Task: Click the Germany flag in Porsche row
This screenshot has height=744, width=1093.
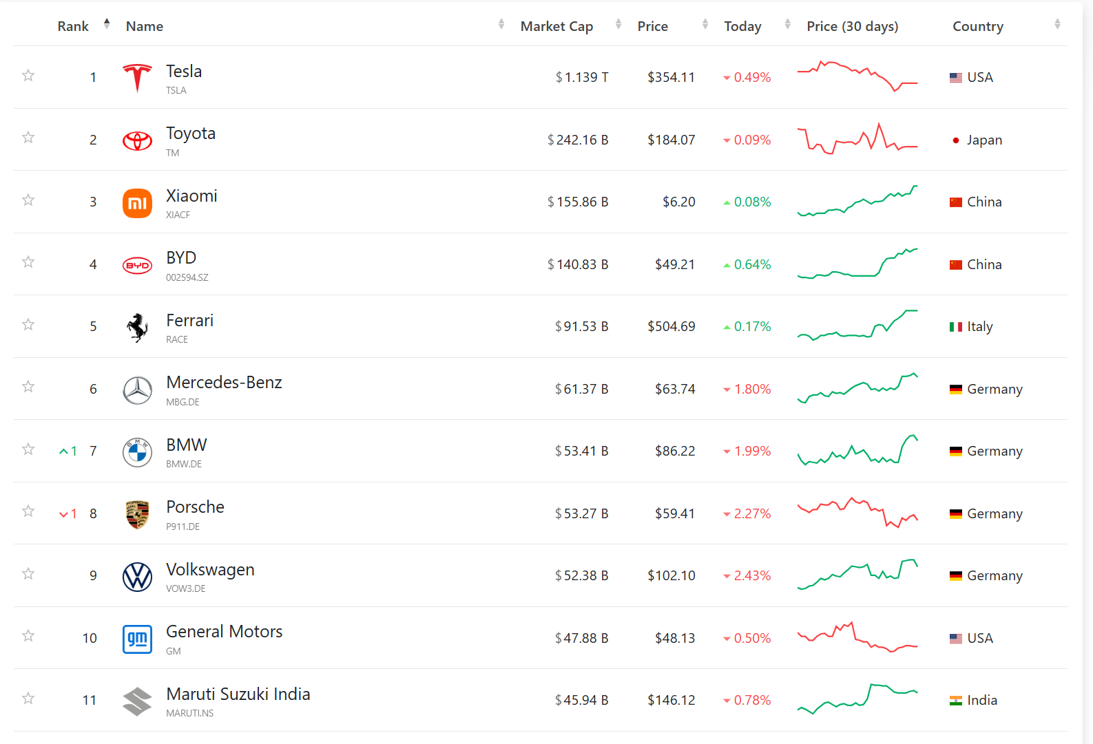Action: (x=956, y=514)
